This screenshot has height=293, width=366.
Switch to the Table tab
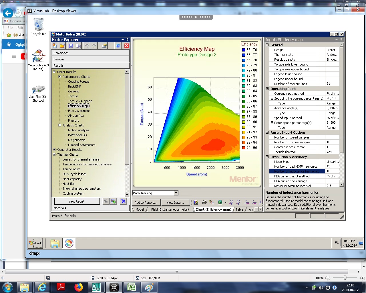click(x=239, y=209)
